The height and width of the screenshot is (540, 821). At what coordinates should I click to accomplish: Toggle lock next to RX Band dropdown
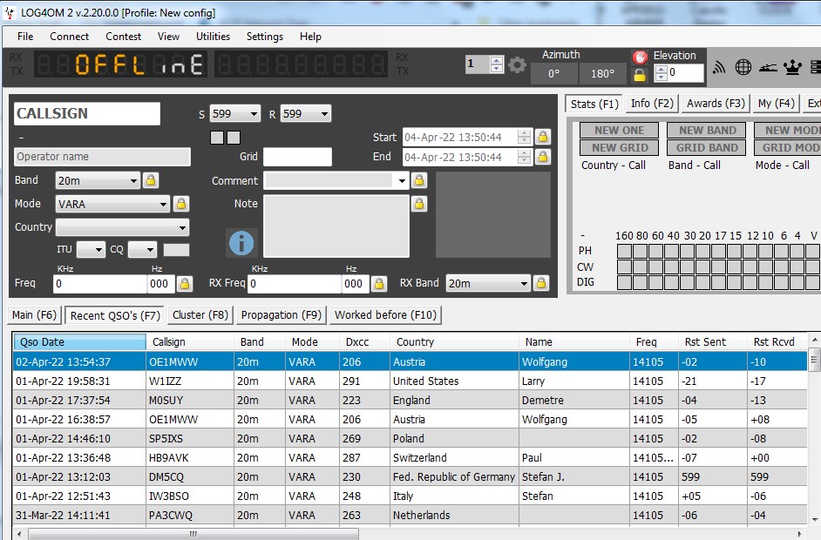click(541, 284)
